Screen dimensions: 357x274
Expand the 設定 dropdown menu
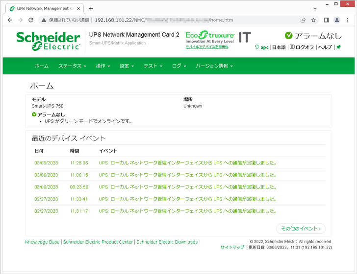pos(127,66)
